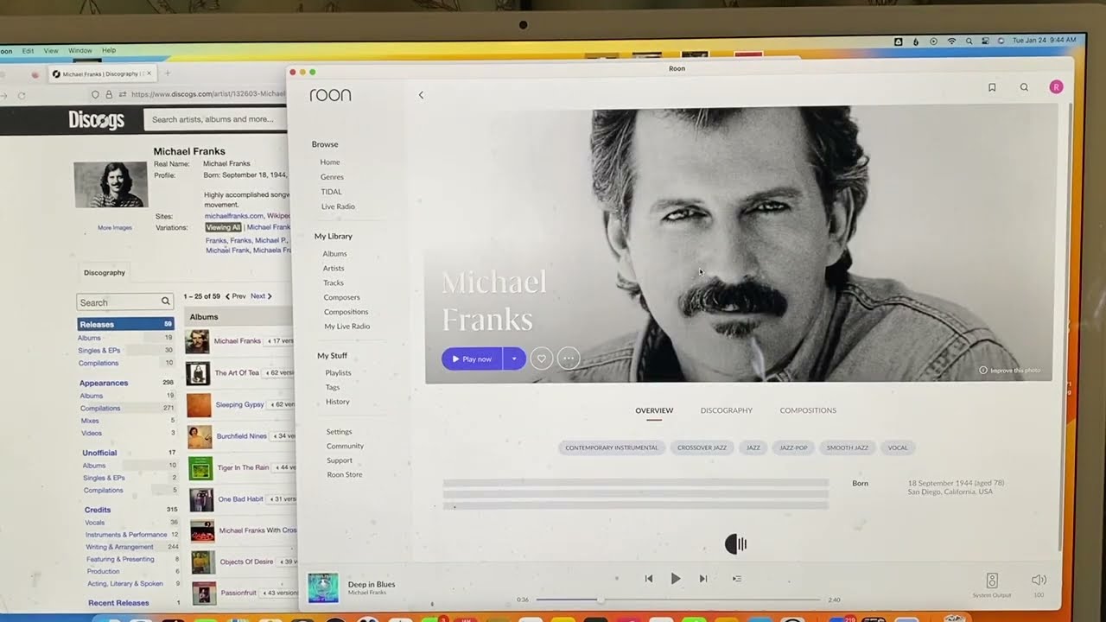Open Playlists under My Stuff
The height and width of the screenshot is (622, 1106).
(x=338, y=373)
